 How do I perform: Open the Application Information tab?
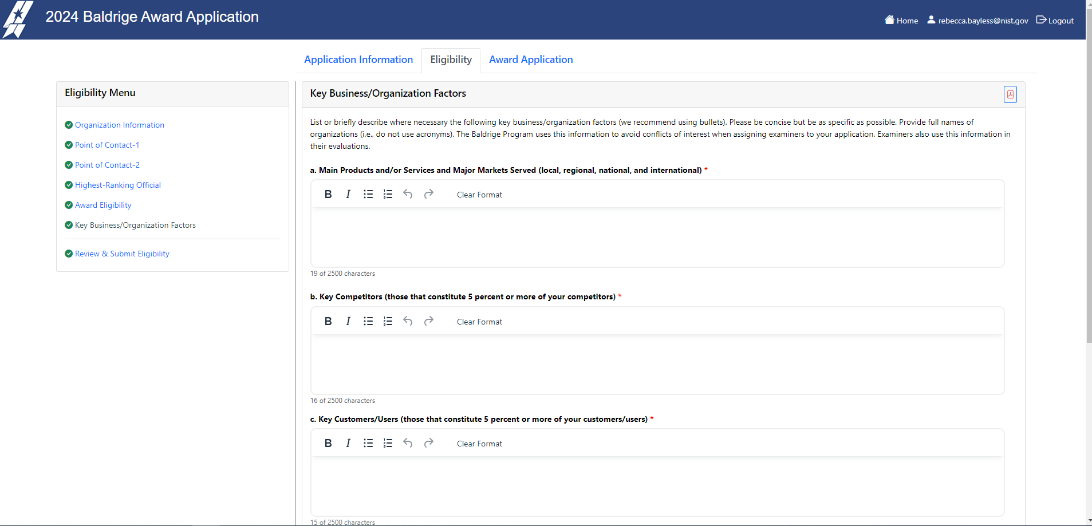tap(358, 60)
